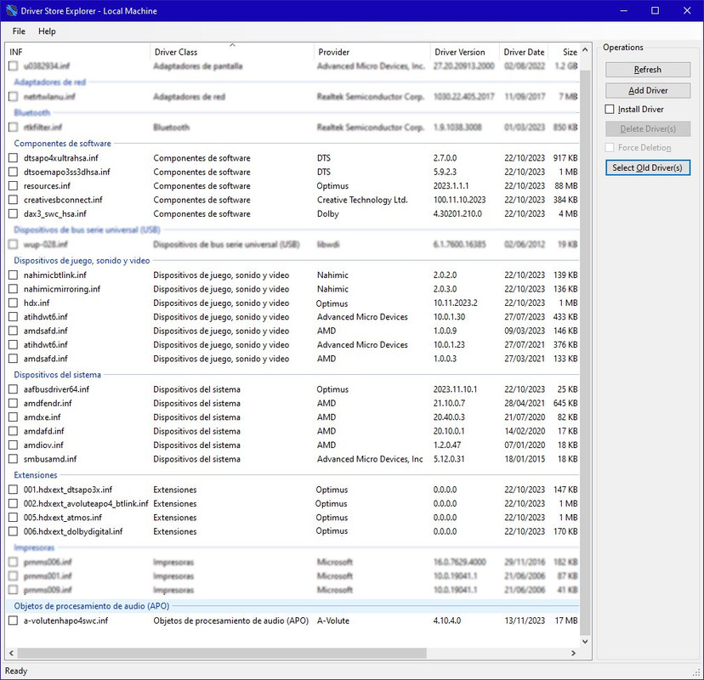The image size is (704, 680).
Task: Click version 2023.11.10.1 cell
Action: click(455, 389)
